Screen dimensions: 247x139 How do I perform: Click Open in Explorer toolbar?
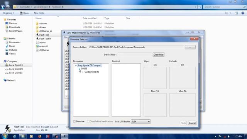click(x=24, y=13)
